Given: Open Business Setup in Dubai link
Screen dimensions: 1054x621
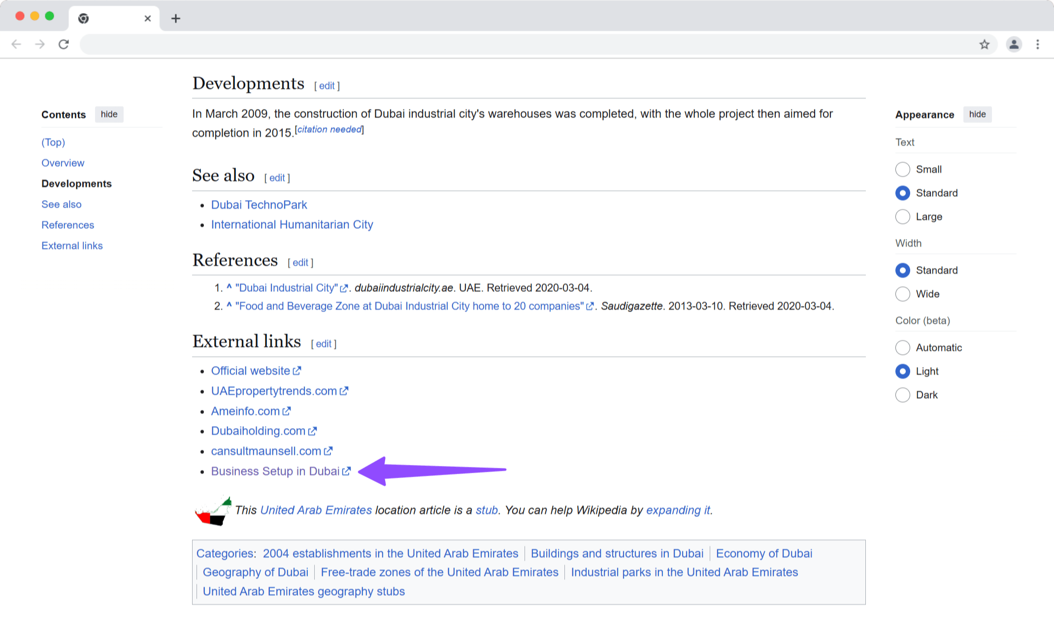Looking at the screenshot, I should coord(275,471).
